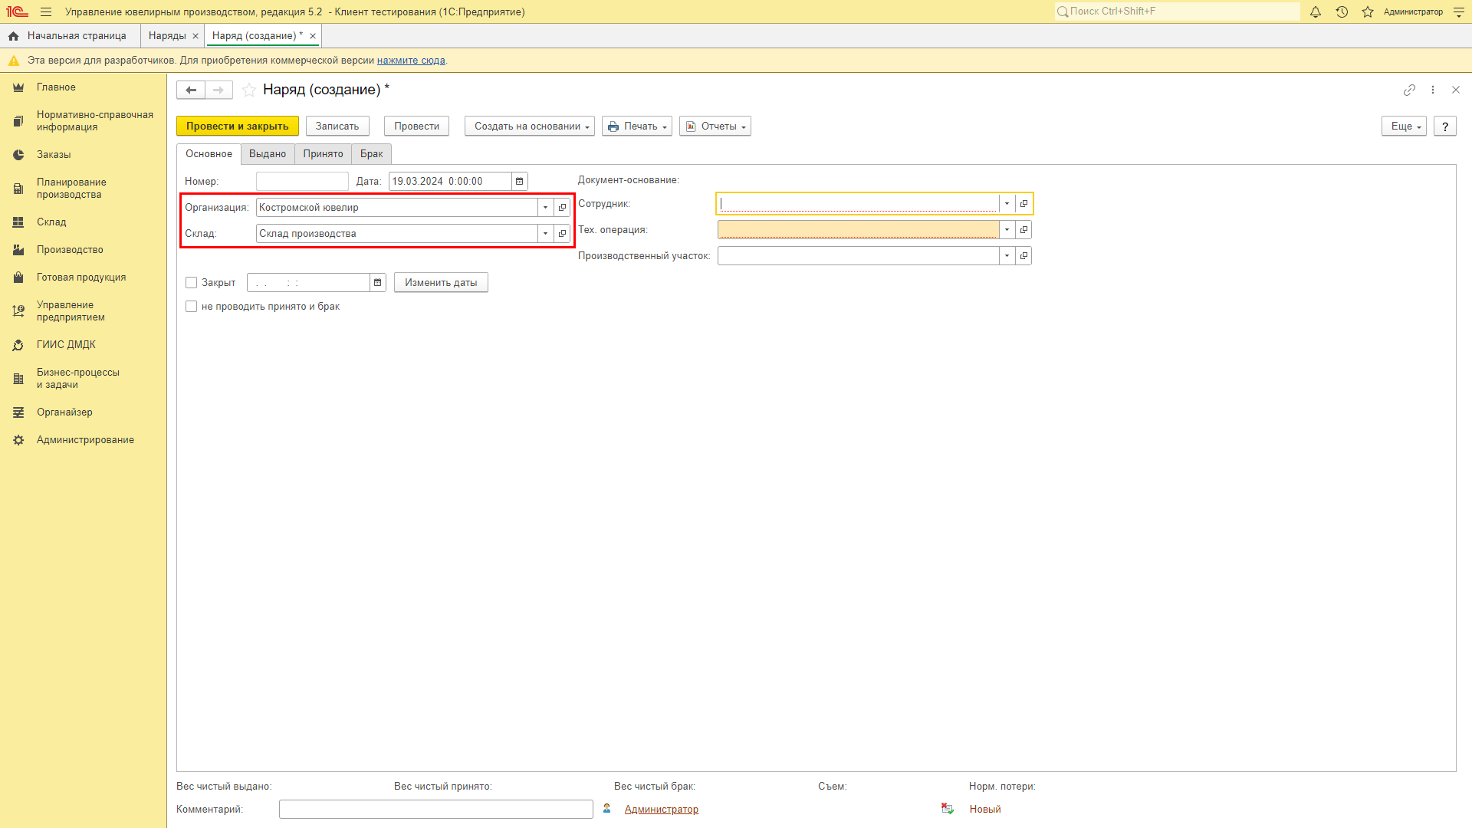
Task: Expand the Сотрудник dropdown arrow
Action: pyautogui.click(x=1007, y=204)
